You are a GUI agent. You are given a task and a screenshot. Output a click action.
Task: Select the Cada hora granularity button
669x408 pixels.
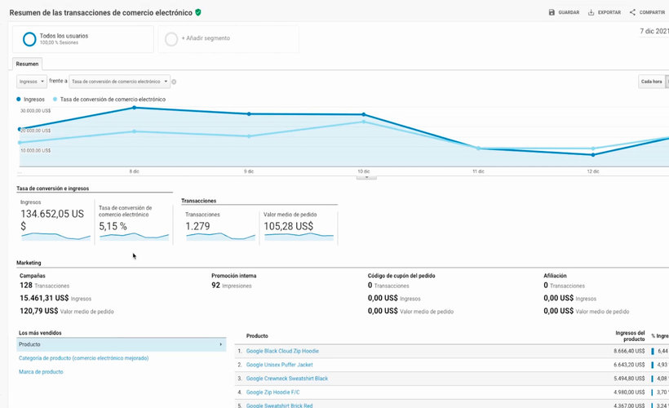[652, 82]
